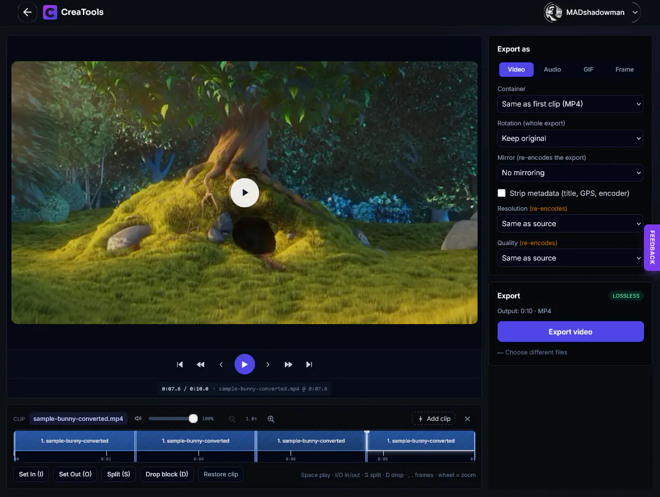Select the third timeline clip block
660x497 pixels.
[x=311, y=441]
